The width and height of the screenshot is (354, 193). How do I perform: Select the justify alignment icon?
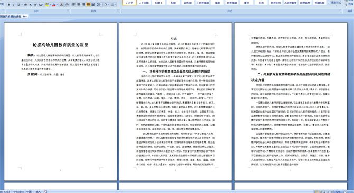point(88,4)
